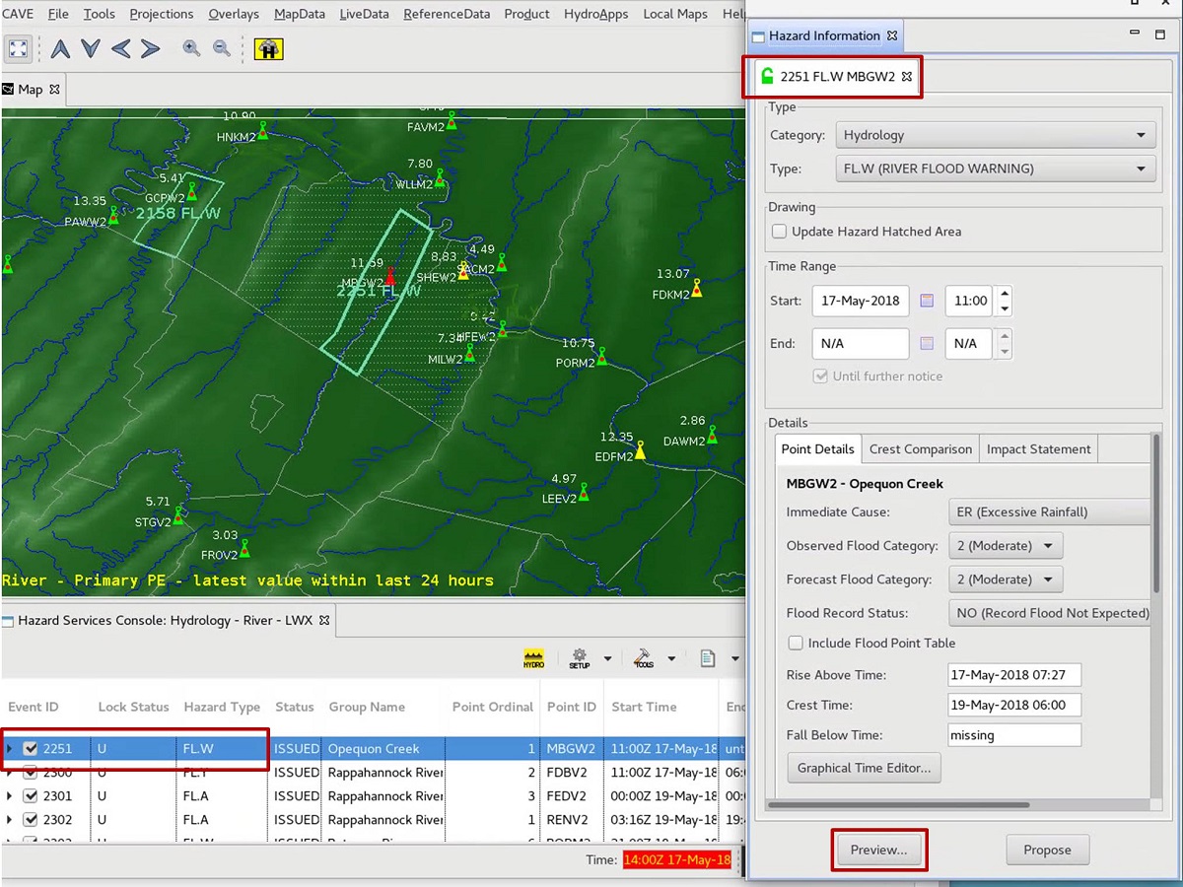
Task: Click the LEEV2 gauge marker on map
Action: coord(584,492)
